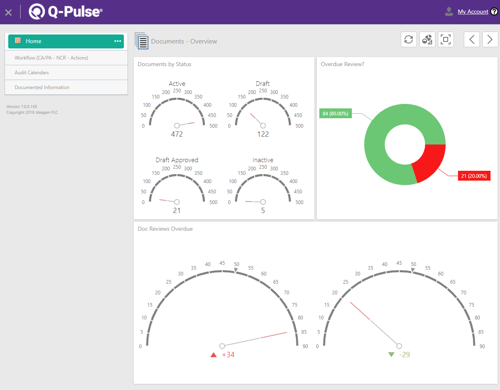Click the Active gauge showing 472
500x390 pixels.
point(177,111)
